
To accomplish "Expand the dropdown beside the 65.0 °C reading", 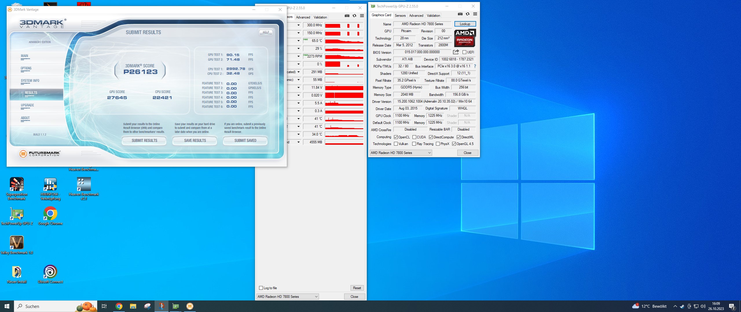I will (299, 41).
